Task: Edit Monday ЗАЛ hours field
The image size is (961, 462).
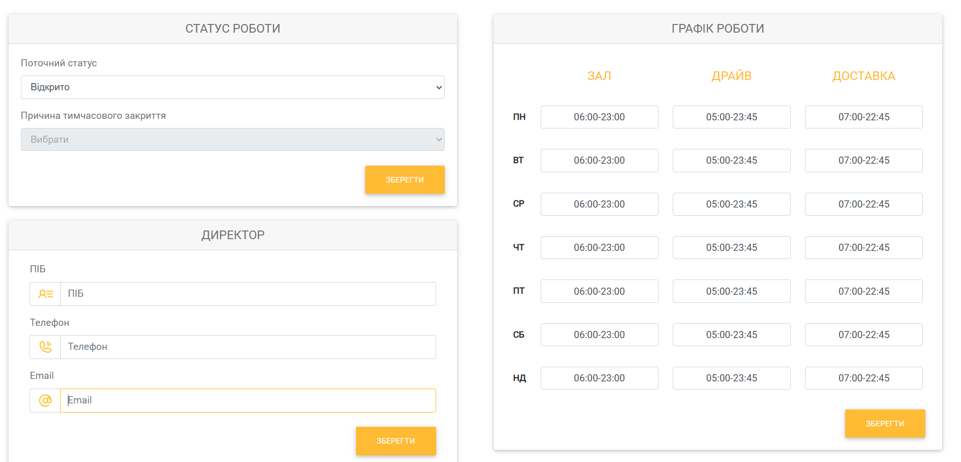Action: pyautogui.click(x=599, y=117)
